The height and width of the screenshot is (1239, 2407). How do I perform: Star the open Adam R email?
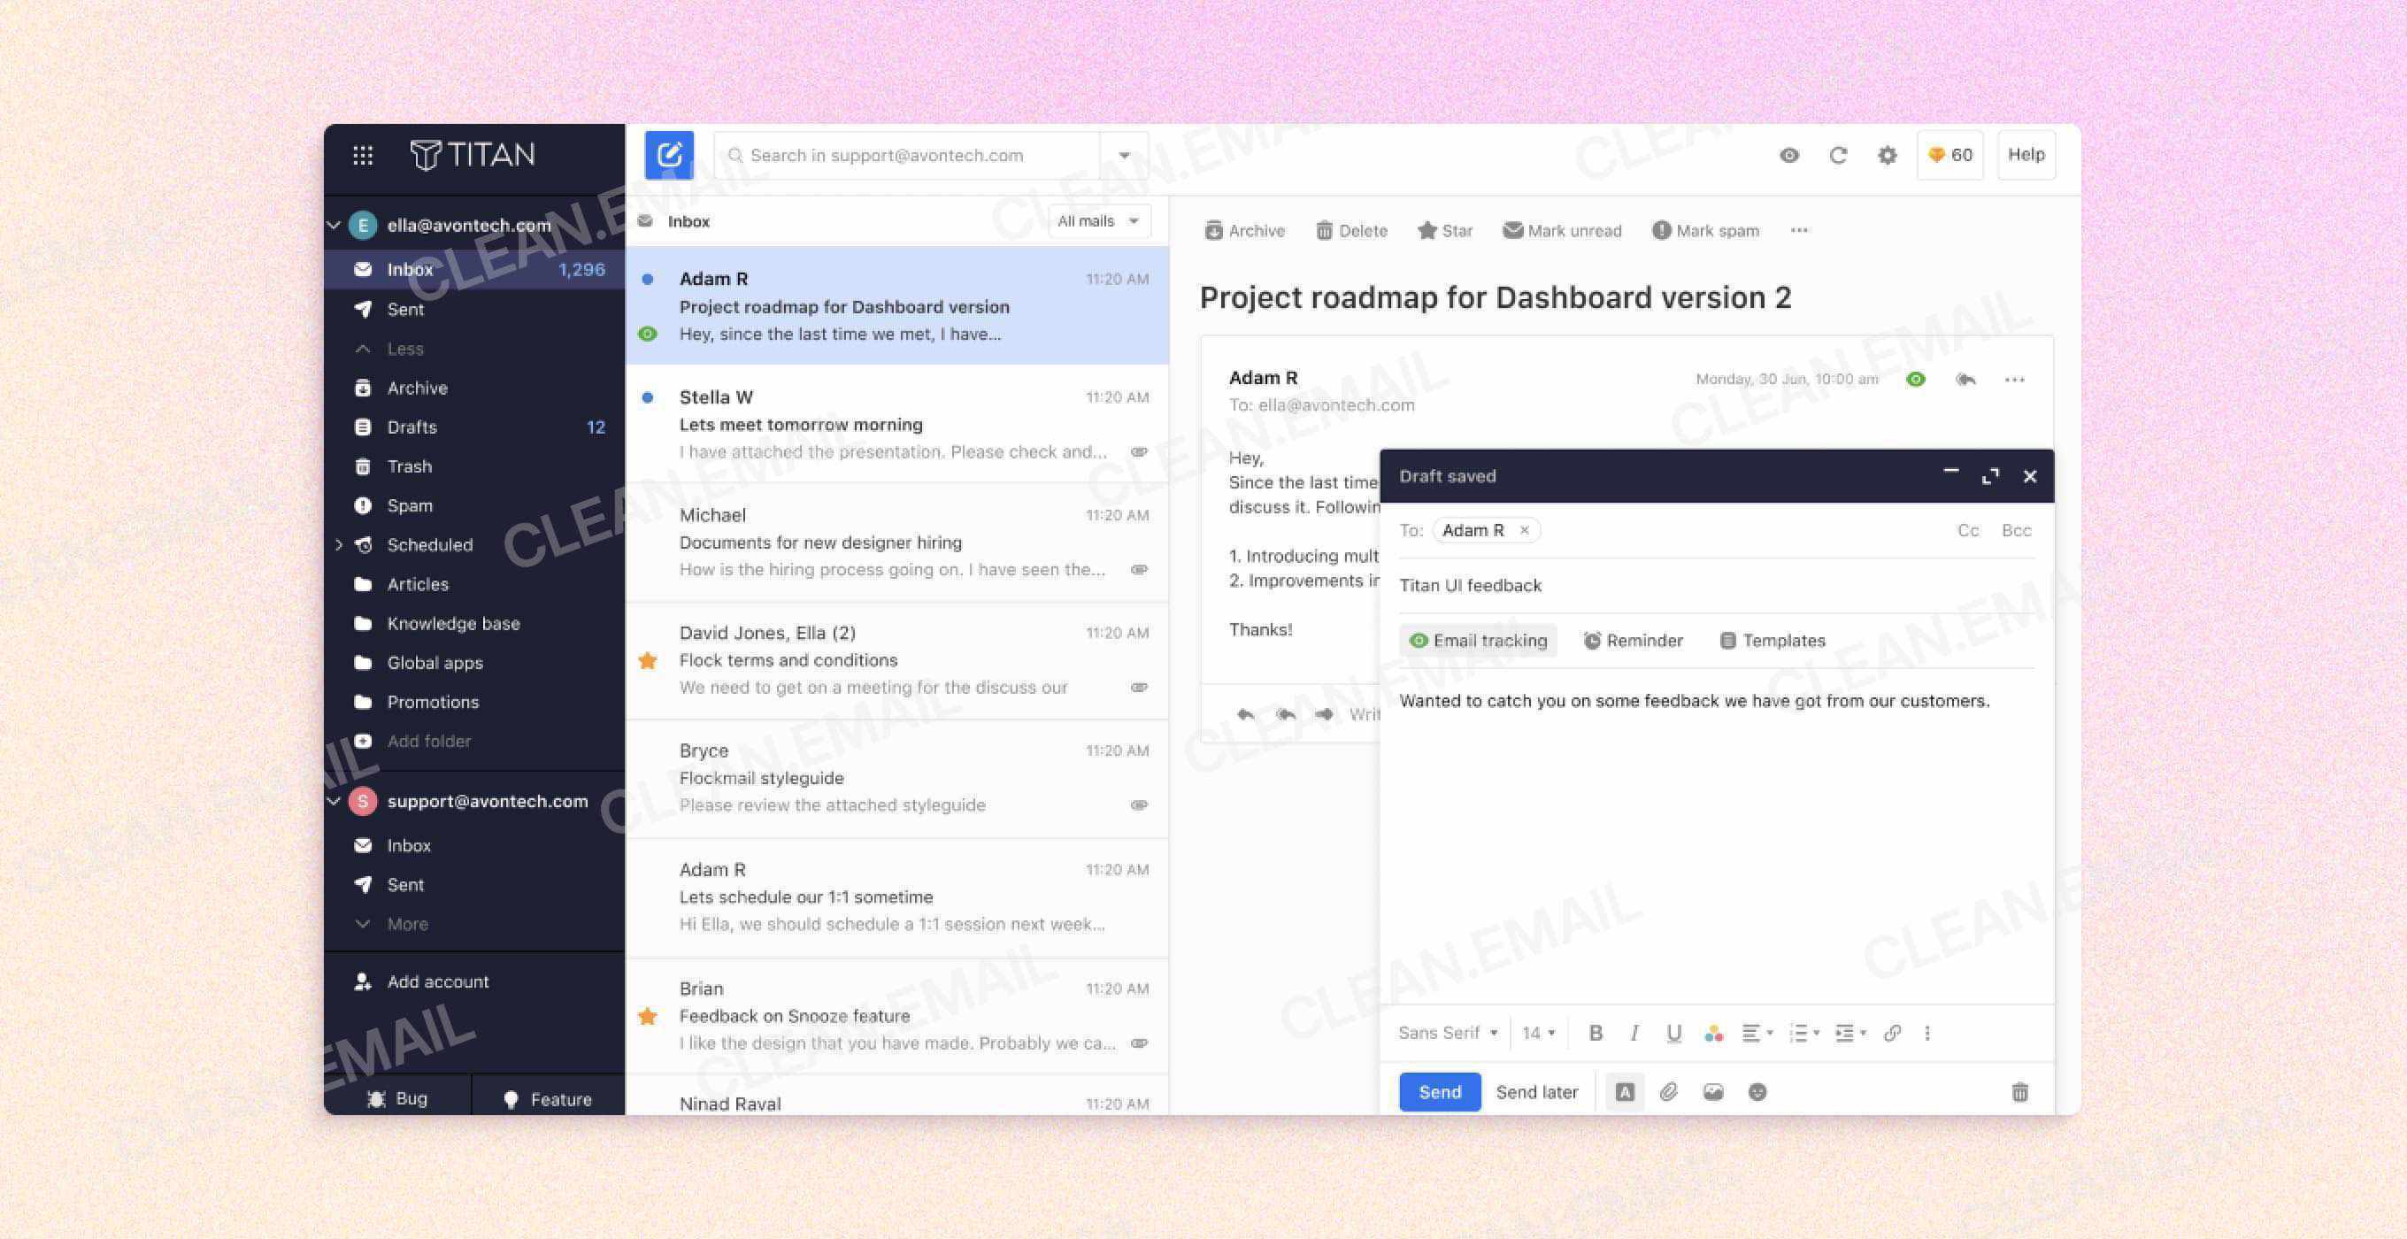(1427, 230)
